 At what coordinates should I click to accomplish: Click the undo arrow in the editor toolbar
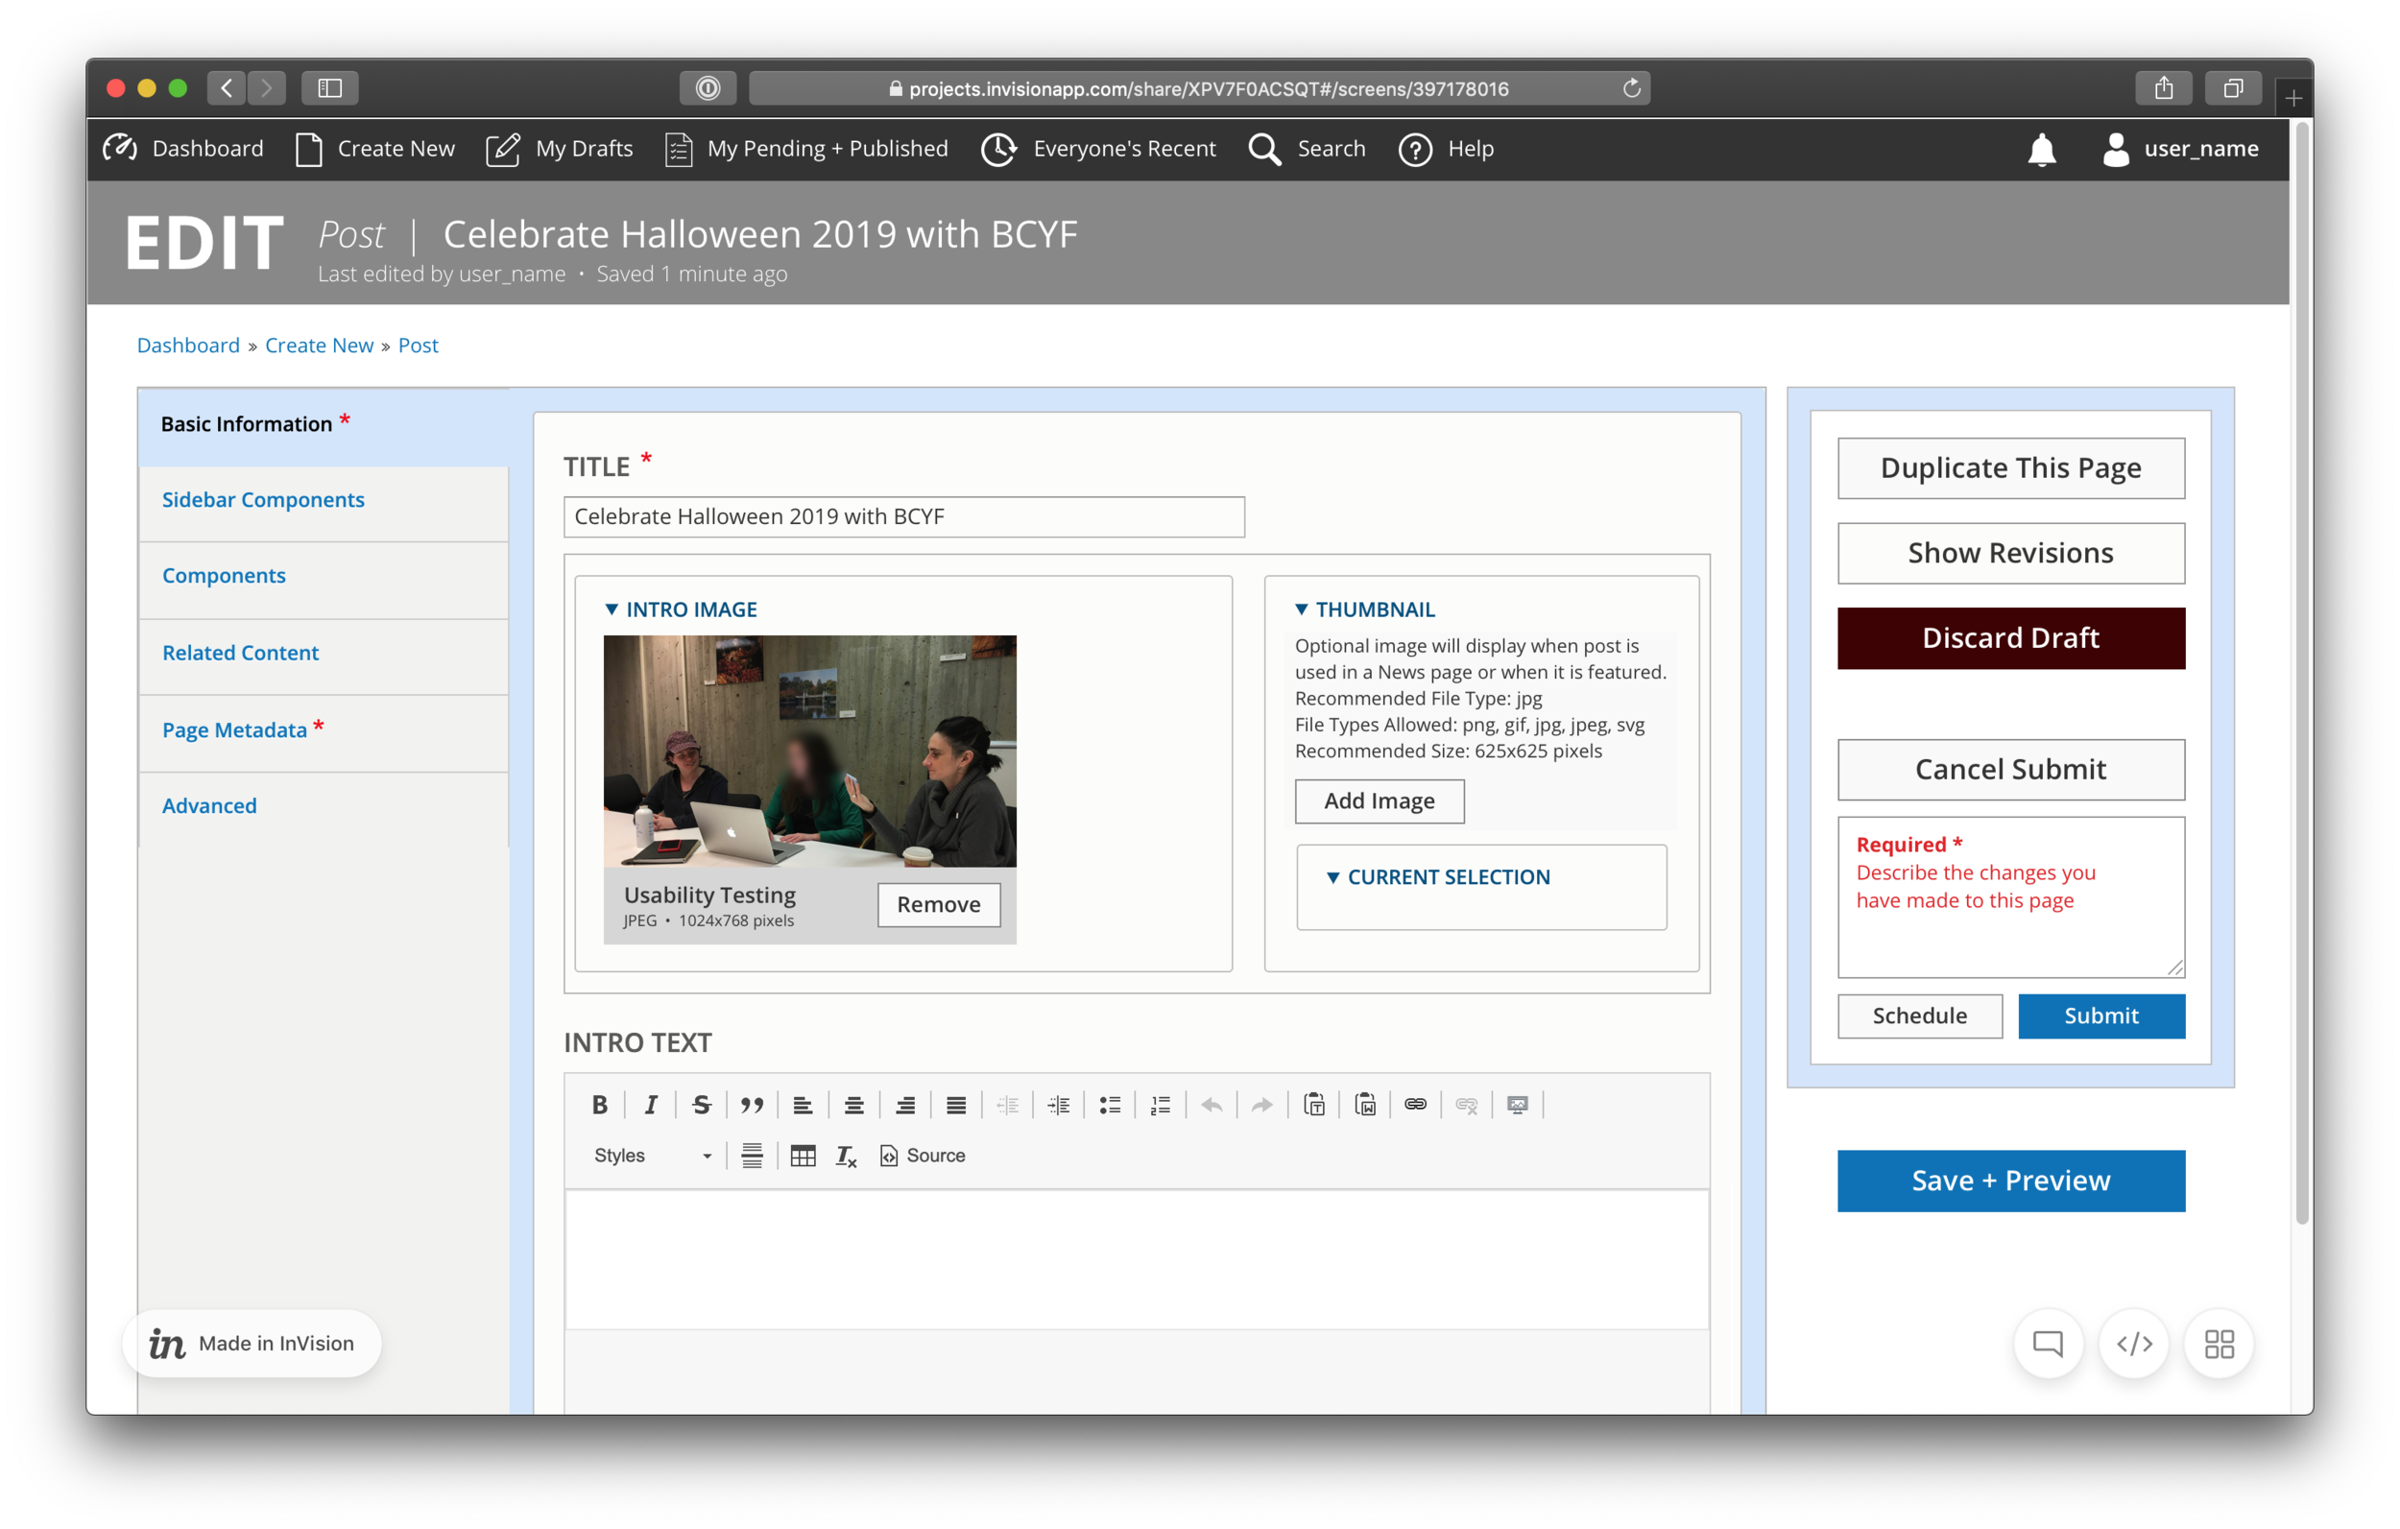point(1212,1105)
